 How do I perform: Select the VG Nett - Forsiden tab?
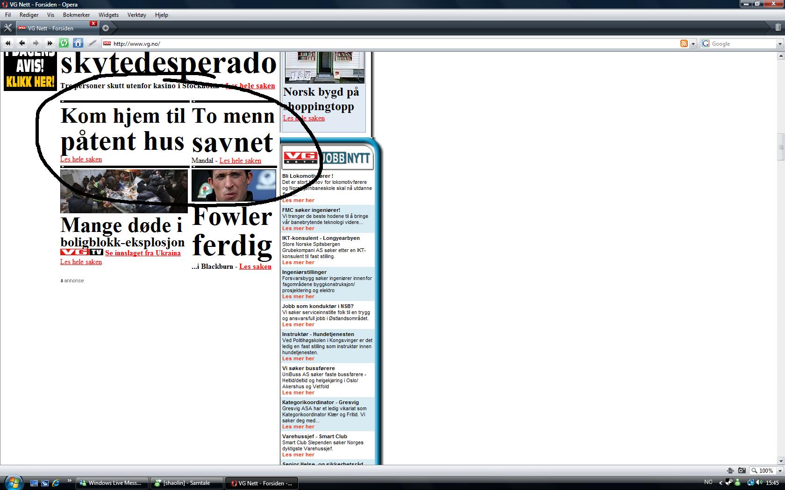(x=57, y=28)
